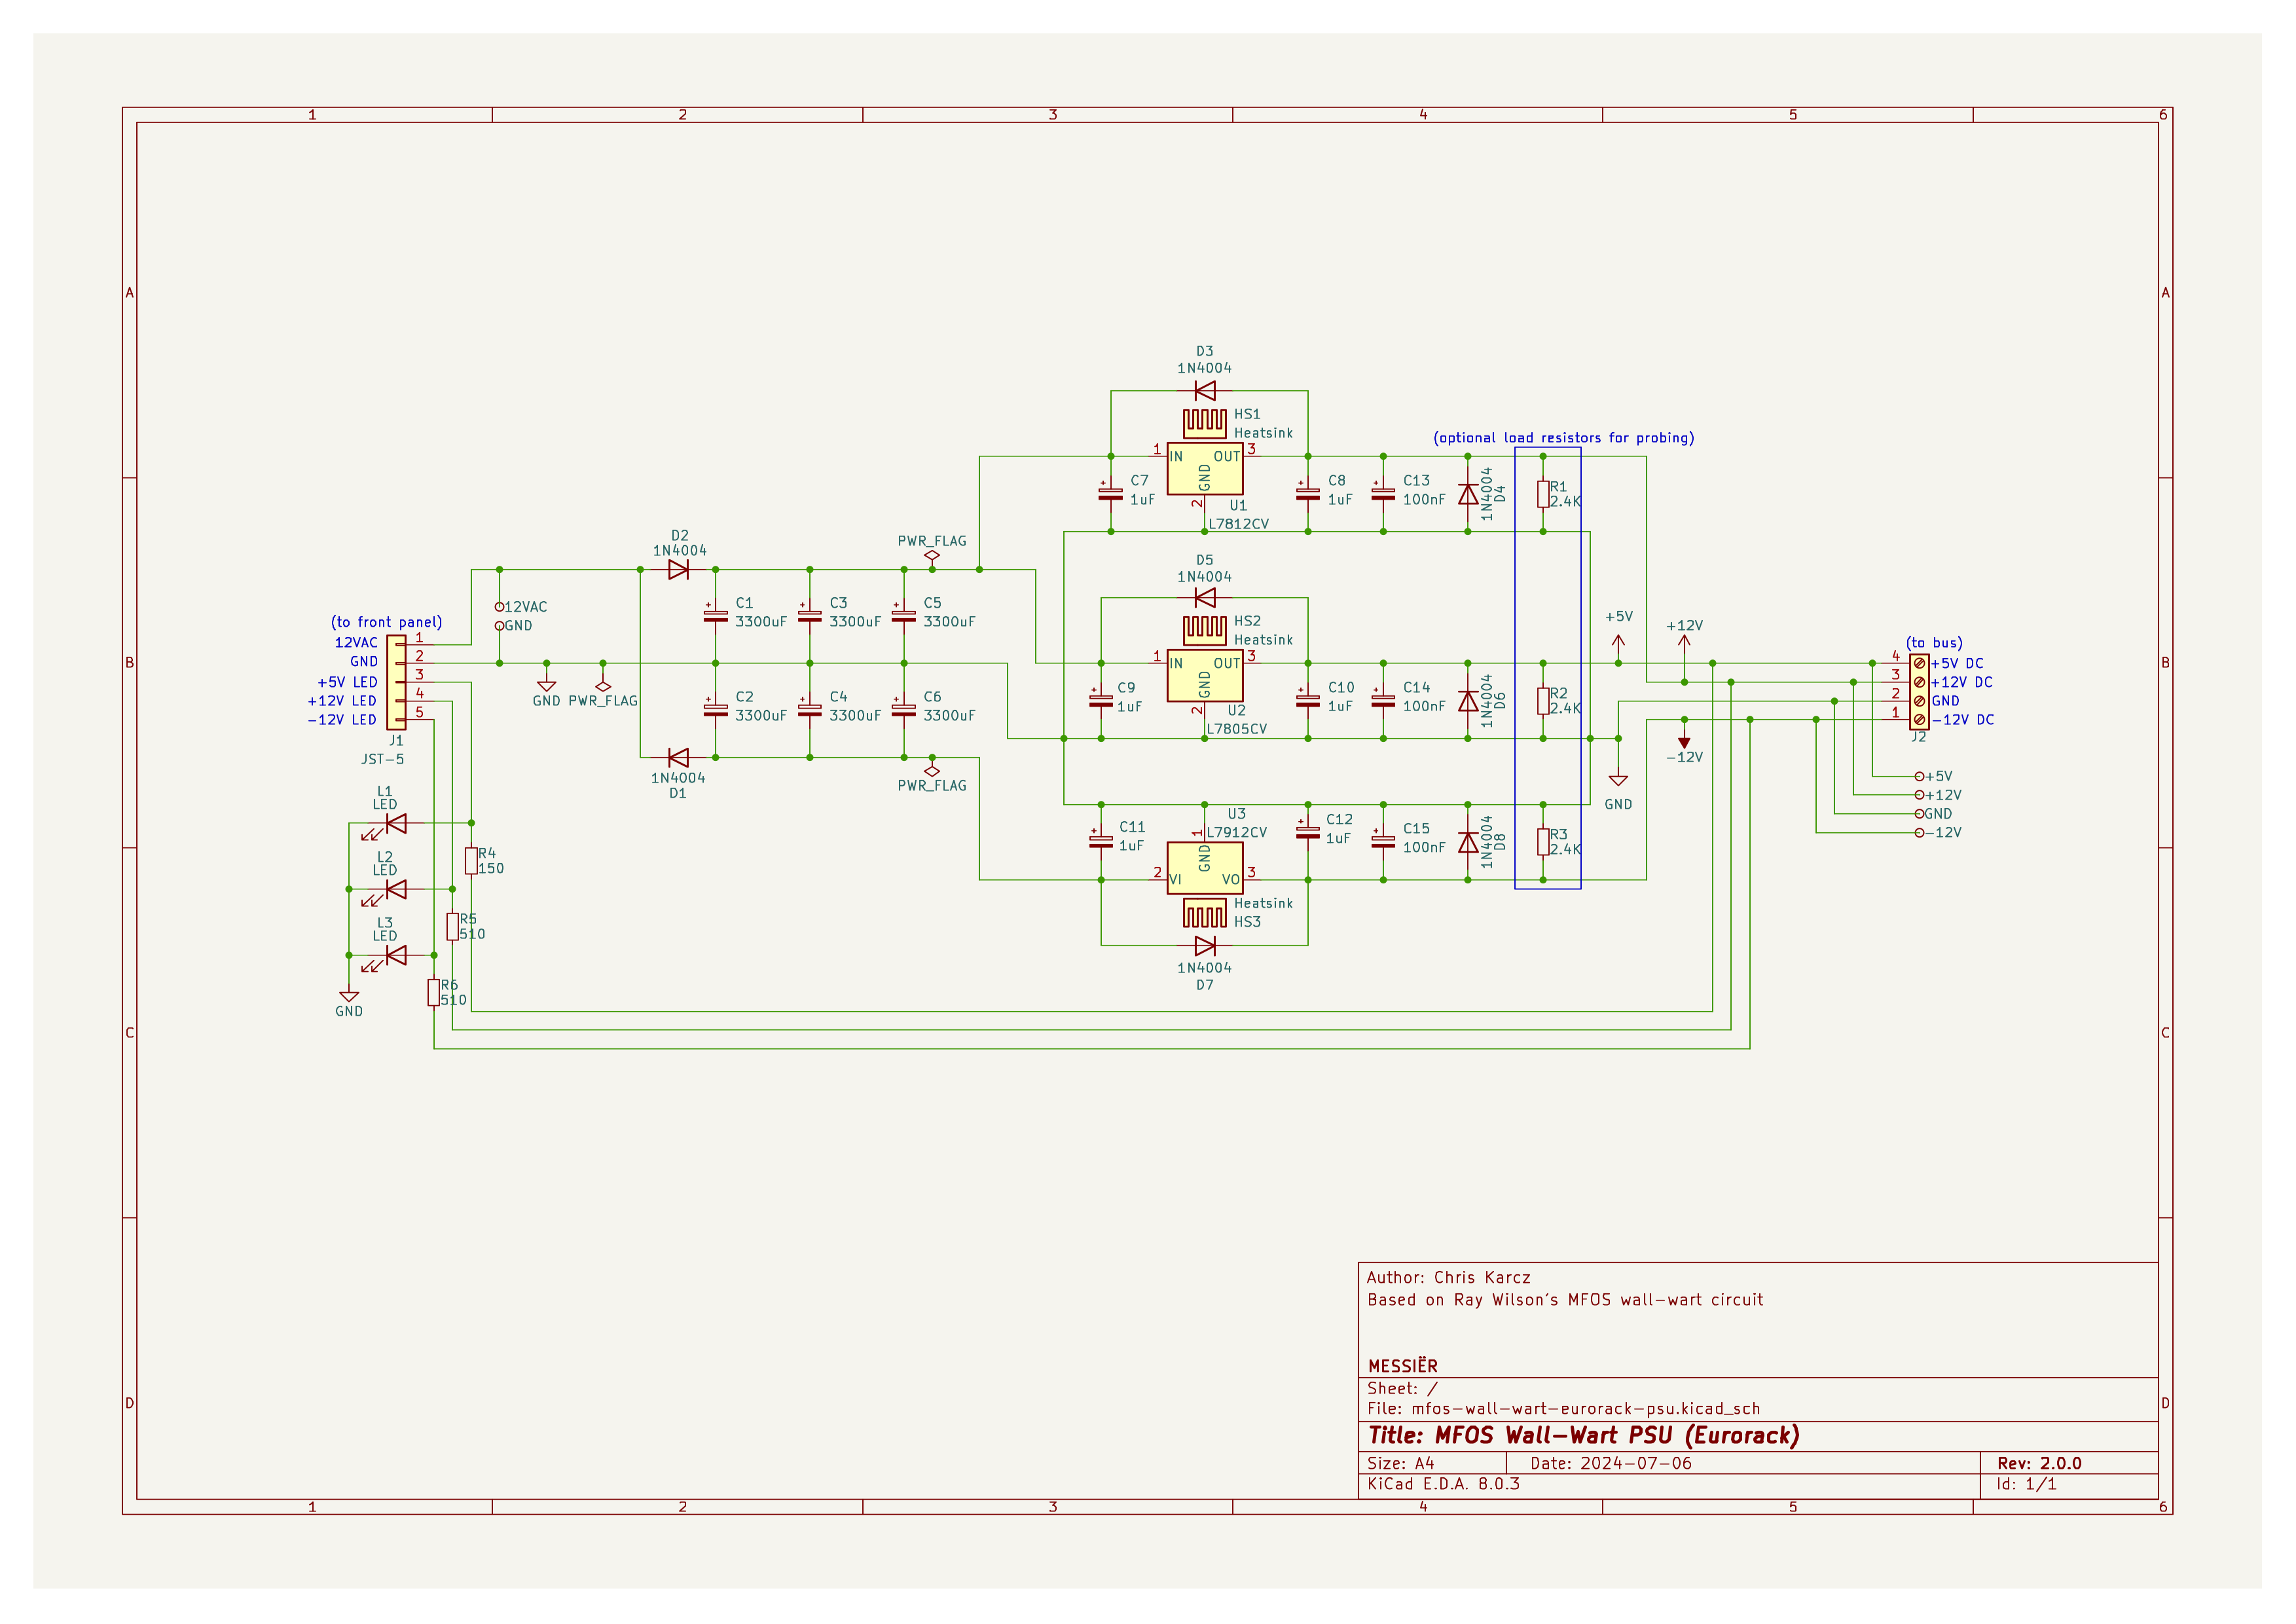Screen dimensions: 2296x1624
Task: Click resistor R3 2.4K symbol
Action: (x=1543, y=842)
